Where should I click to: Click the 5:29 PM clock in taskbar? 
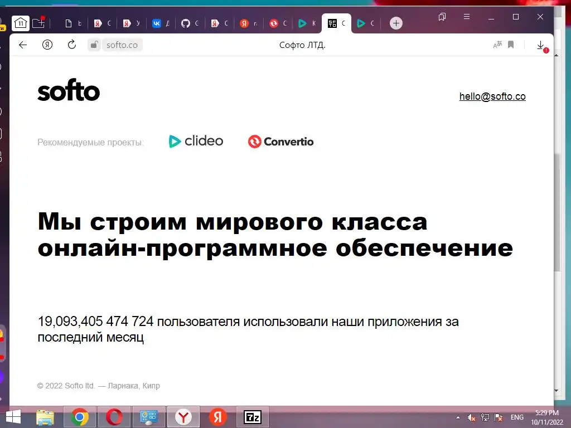[x=546, y=413]
